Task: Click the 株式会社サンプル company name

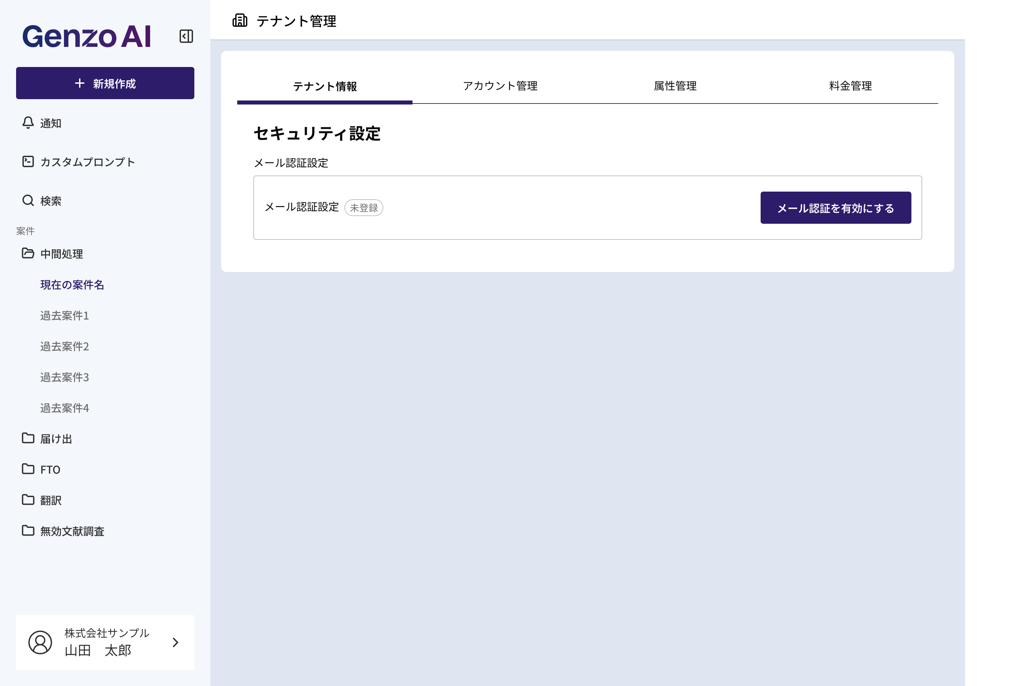Action: pyautogui.click(x=107, y=633)
